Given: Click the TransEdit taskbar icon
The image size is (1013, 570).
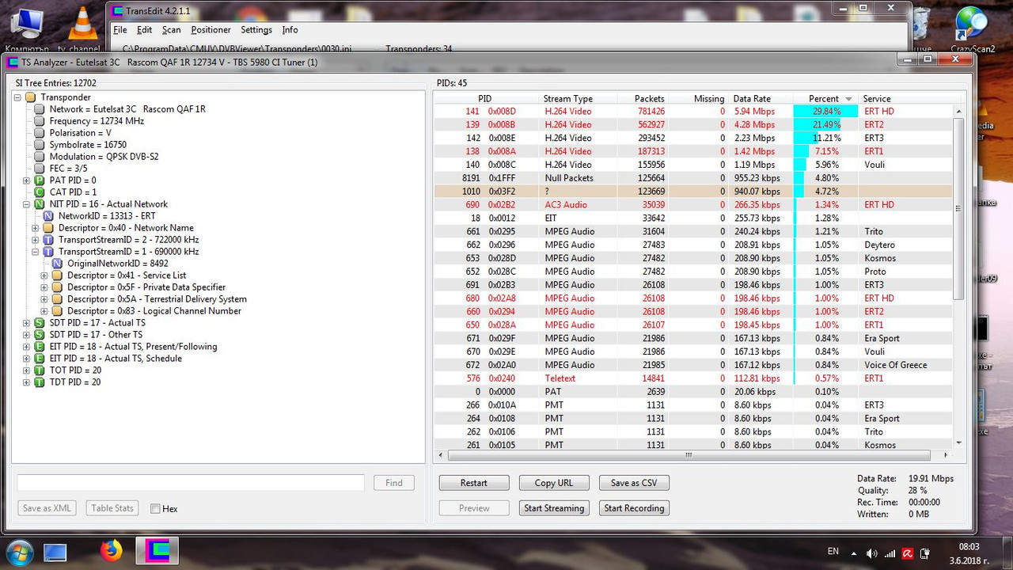Looking at the screenshot, I should [x=157, y=550].
